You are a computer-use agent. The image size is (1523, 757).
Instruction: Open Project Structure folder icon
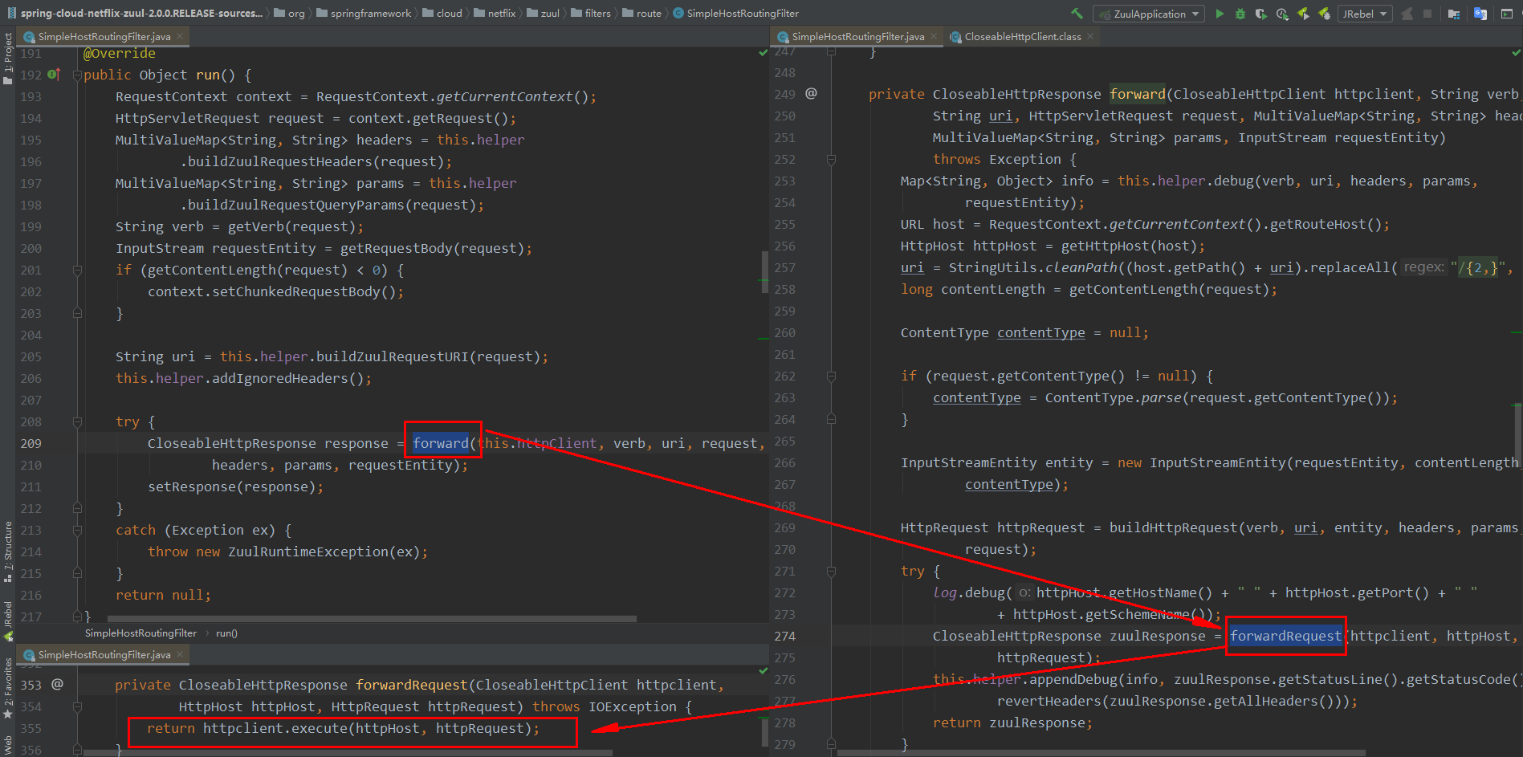1454,14
